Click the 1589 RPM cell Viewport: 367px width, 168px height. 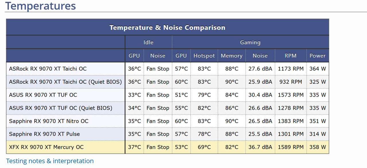point(291,147)
